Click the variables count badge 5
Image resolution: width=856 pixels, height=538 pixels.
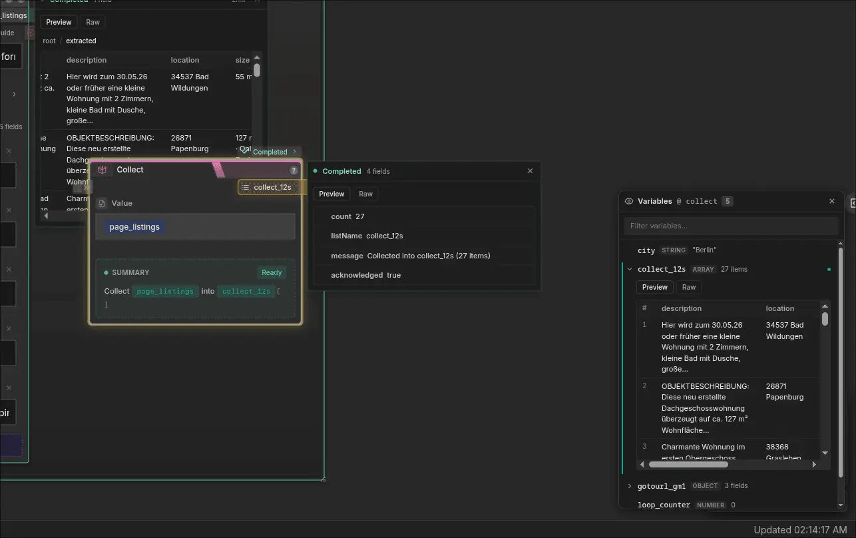728,201
